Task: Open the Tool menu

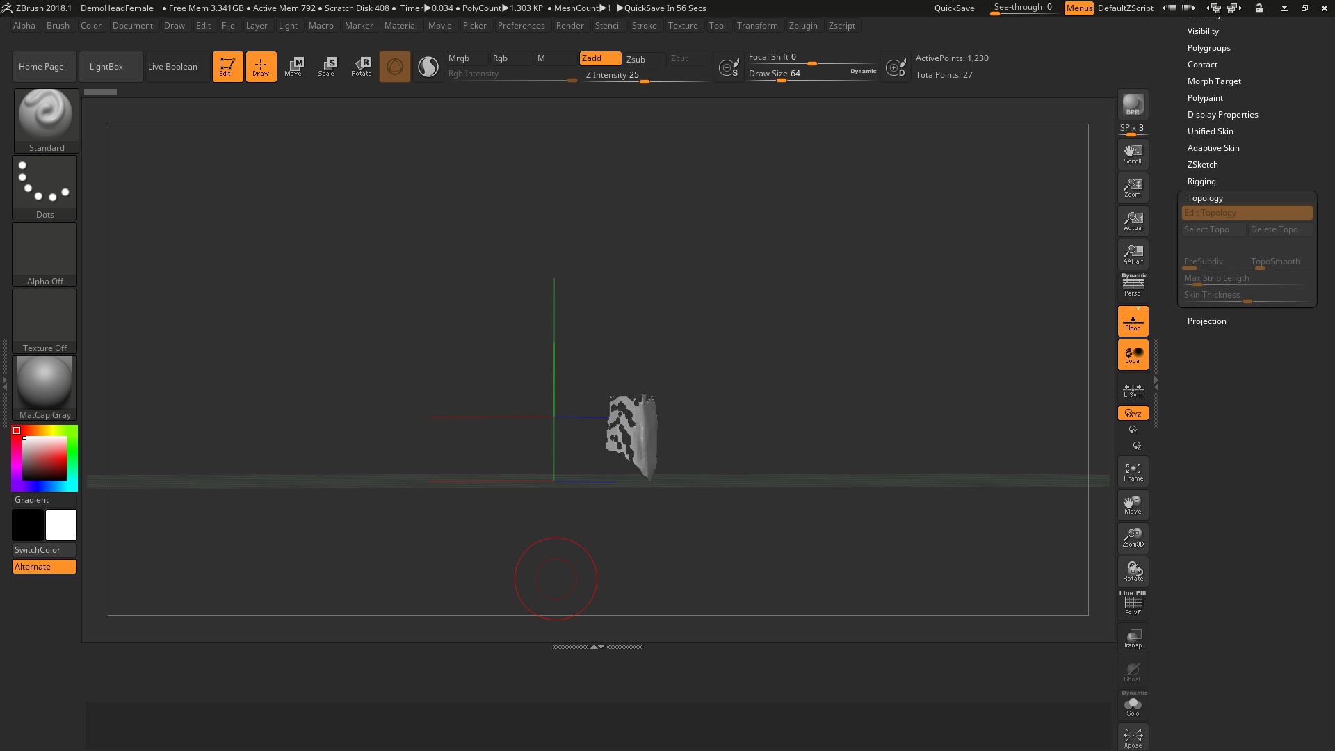Action: [717, 26]
